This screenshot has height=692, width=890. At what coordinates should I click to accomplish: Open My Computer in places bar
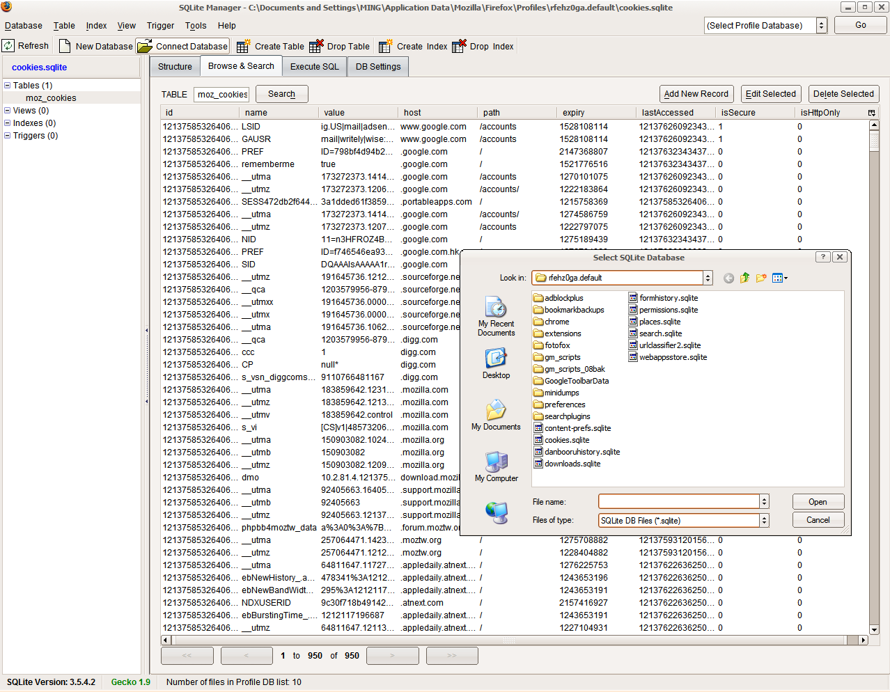(496, 466)
